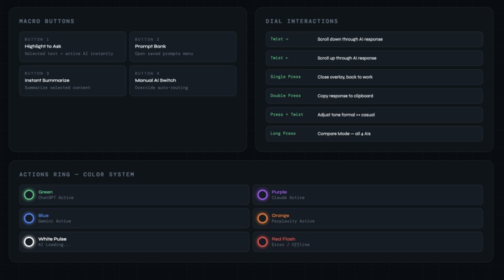Click the Press + Twist label
This screenshot has width=504, height=280.
(287, 115)
